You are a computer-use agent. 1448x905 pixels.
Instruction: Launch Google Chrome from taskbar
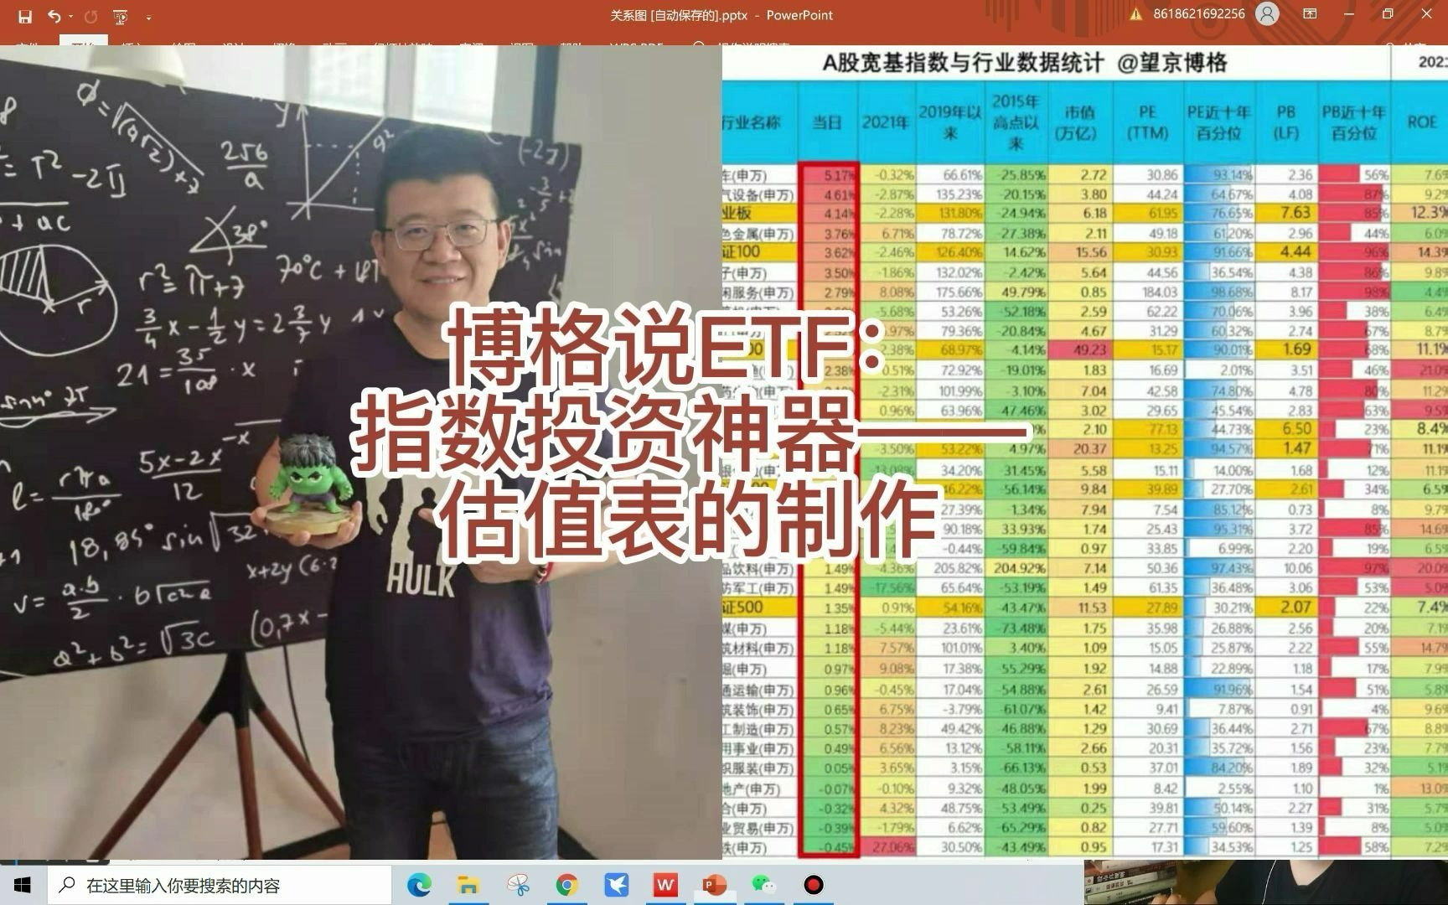(x=567, y=885)
